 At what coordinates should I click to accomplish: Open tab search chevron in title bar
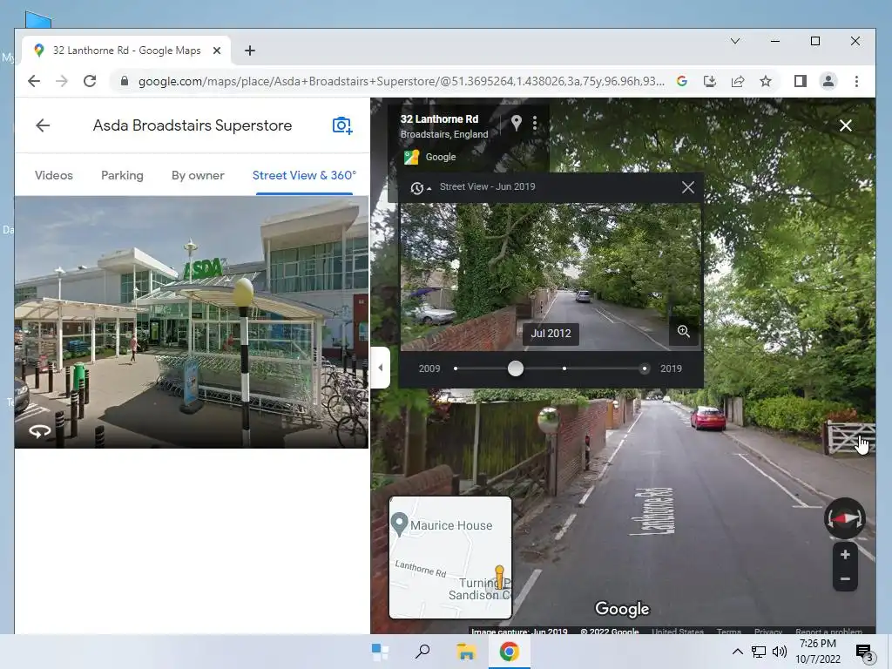tap(735, 41)
